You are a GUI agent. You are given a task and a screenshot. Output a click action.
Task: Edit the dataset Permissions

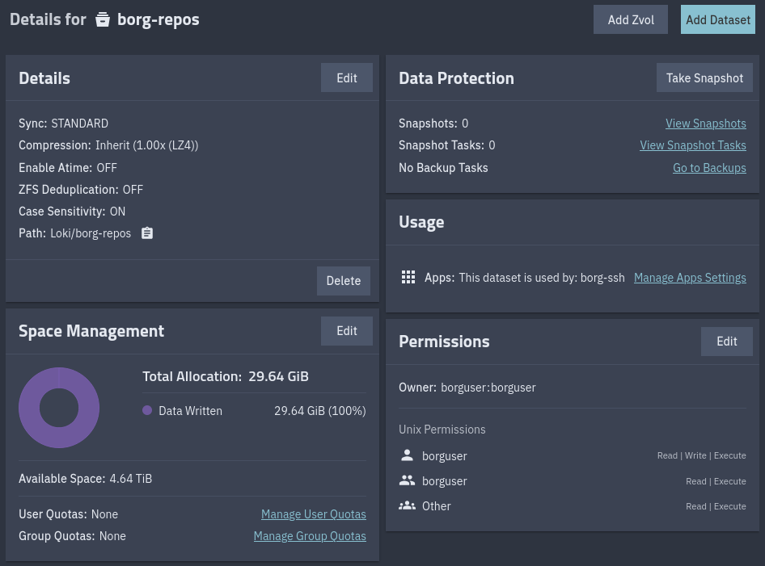click(x=726, y=341)
